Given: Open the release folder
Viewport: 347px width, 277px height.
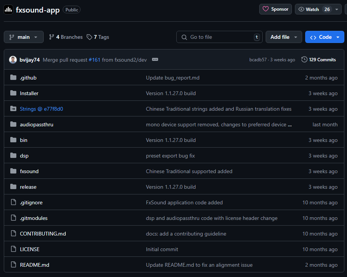Looking at the screenshot, I should tap(28, 187).
